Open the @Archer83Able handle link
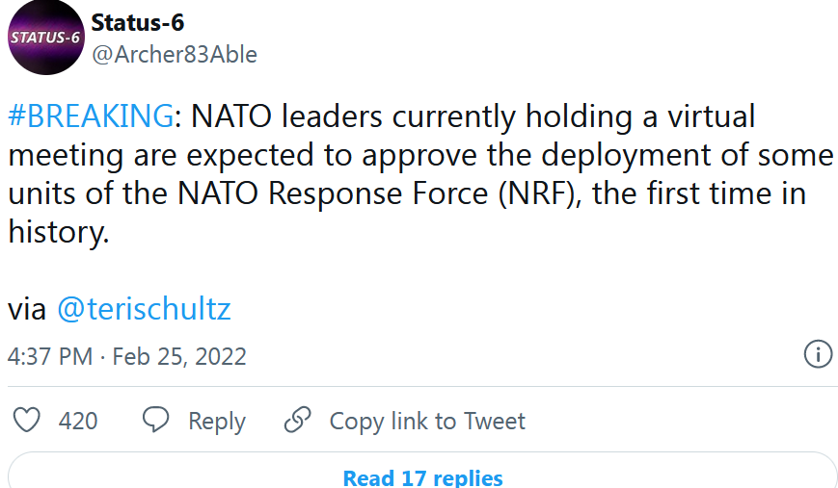838x488 pixels. [174, 55]
